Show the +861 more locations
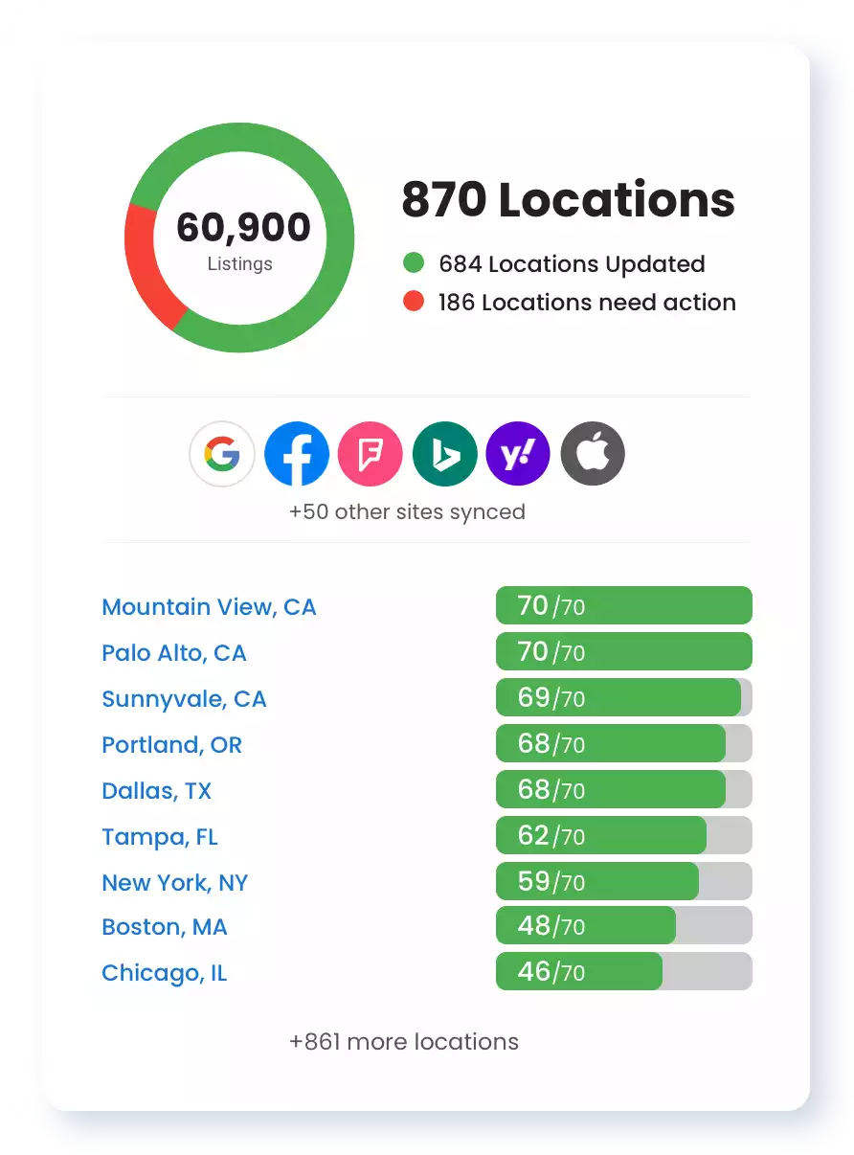Image resolution: width=854 pixels, height=1155 pixels. (x=404, y=1042)
